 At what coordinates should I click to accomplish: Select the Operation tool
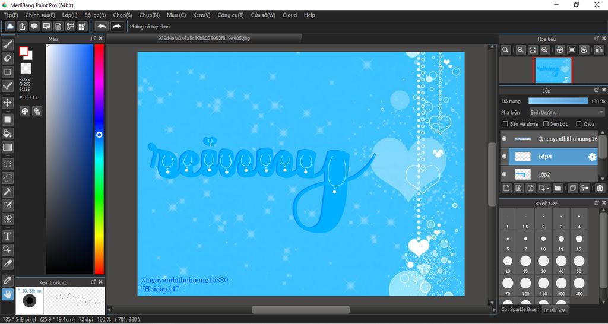click(7, 249)
